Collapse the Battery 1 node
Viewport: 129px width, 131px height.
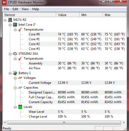pos(10,73)
